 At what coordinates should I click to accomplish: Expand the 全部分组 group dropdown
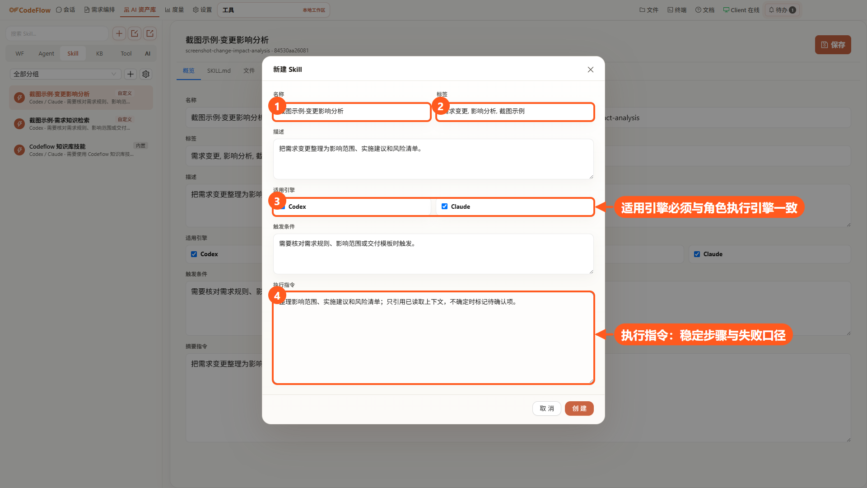65,74
